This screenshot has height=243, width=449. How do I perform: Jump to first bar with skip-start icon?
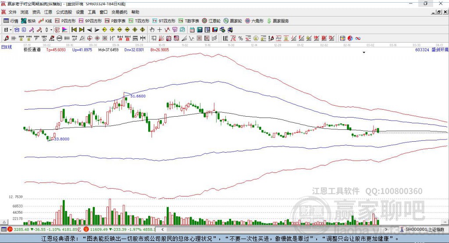coord(74,30)
